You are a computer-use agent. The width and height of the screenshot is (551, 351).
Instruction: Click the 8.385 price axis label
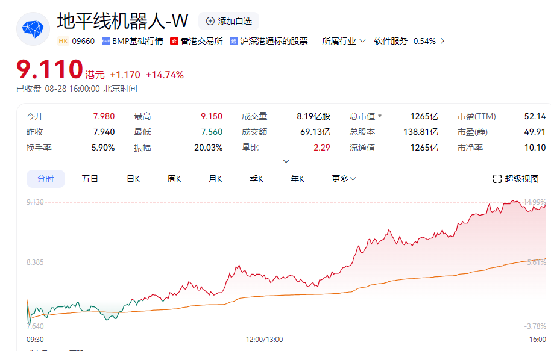35,262
